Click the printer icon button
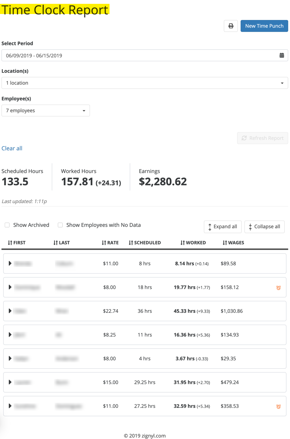 pos(231,26)
